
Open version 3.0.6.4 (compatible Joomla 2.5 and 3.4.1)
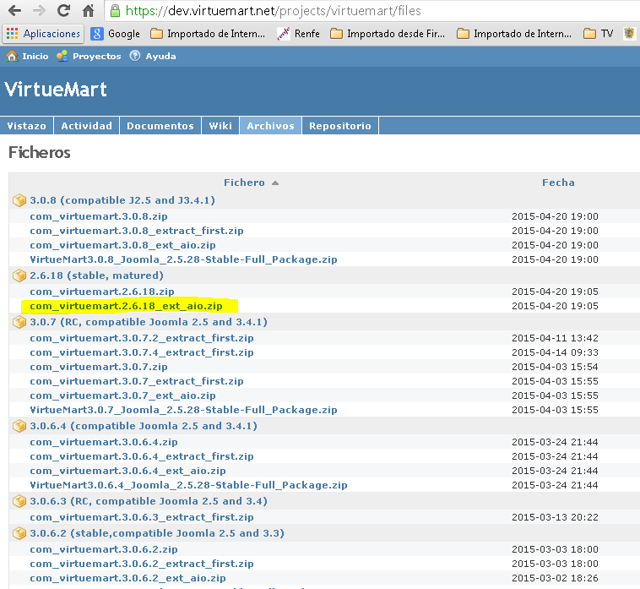(x=144, y=426)
